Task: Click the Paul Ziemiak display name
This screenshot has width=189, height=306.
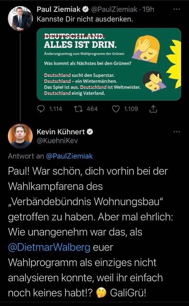Action: point(59,9)
